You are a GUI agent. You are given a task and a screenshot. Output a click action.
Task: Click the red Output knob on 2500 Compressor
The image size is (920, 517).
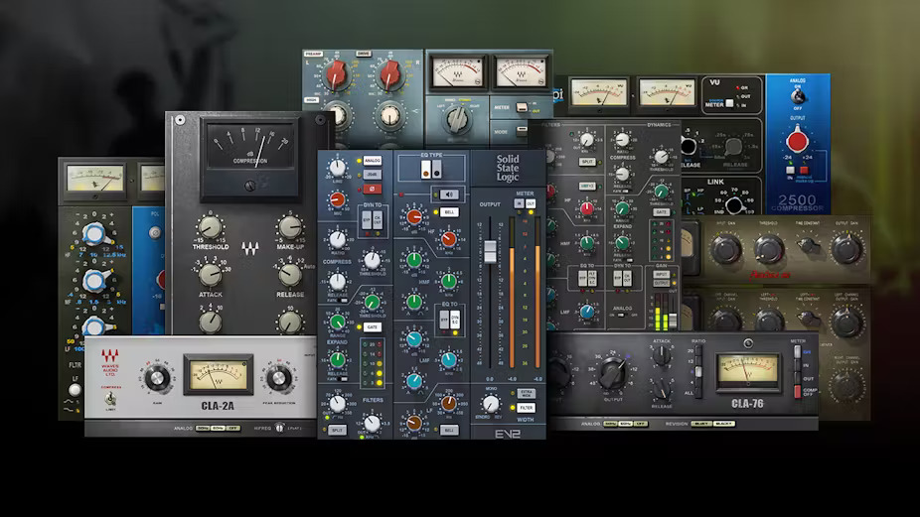(797, 140)
